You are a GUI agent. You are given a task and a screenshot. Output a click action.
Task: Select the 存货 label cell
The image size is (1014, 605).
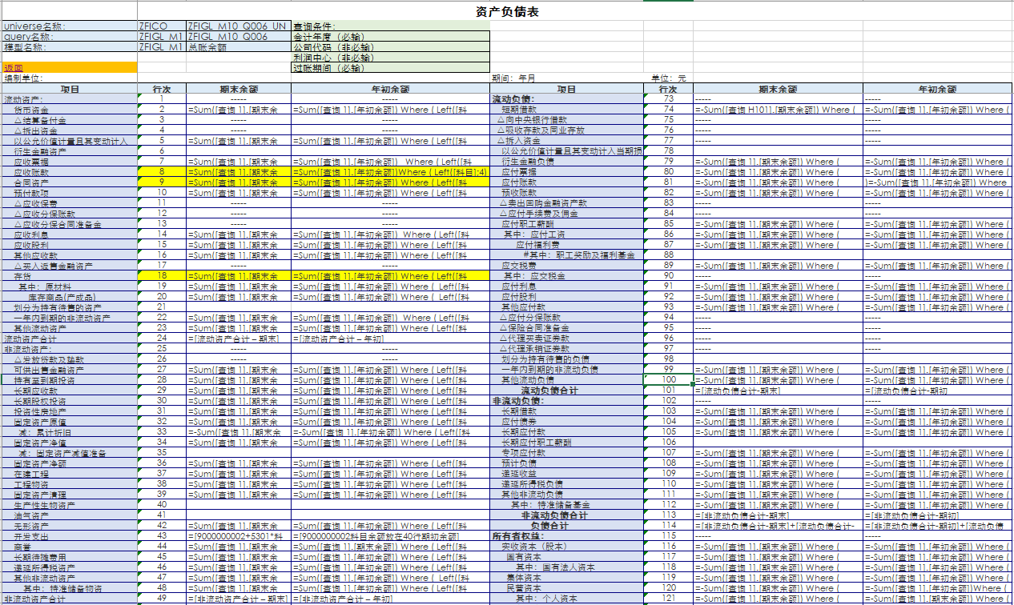(70, 276)
